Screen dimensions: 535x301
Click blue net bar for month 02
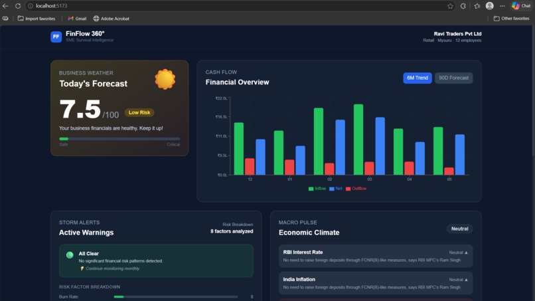[340, 148]
